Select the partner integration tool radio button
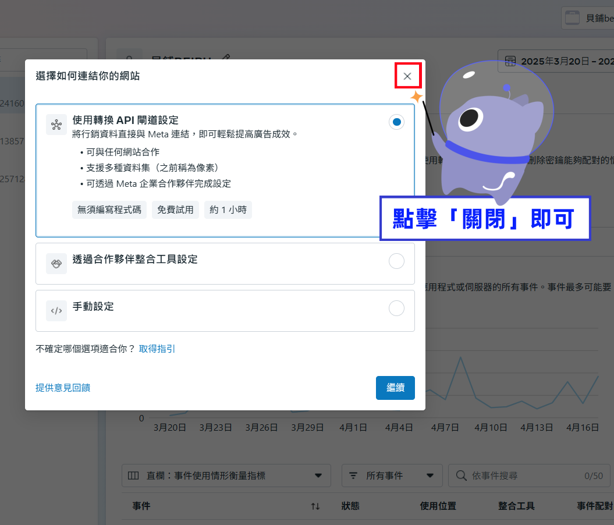This screenshot has width=614, height=525. [396, 261]
